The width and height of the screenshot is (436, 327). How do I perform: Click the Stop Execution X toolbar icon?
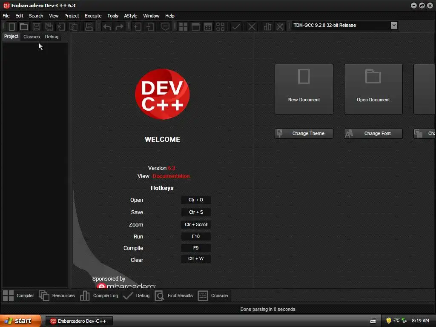pos(252,26)
